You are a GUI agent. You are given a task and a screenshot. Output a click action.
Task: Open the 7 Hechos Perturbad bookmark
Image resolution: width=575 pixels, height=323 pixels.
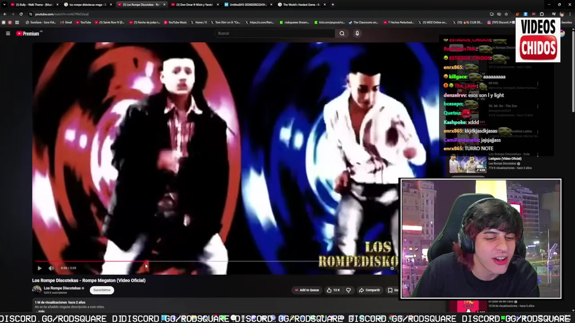point(399,22)
